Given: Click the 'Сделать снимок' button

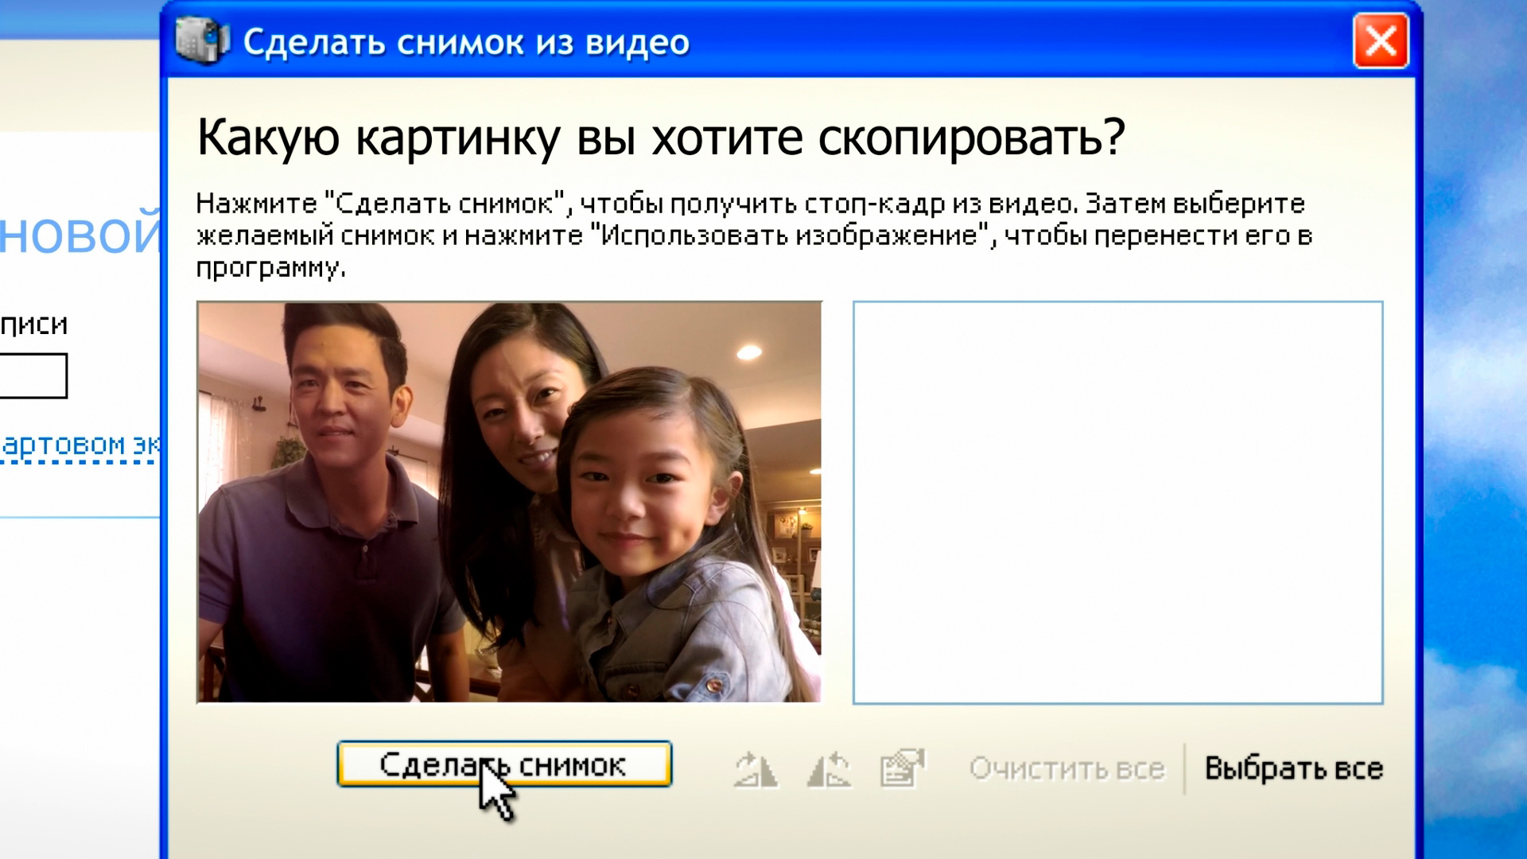Looking at the screenshot, I should [504, 764].
